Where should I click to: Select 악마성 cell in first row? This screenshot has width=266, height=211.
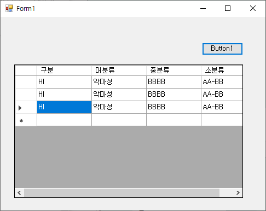point(119,82)
